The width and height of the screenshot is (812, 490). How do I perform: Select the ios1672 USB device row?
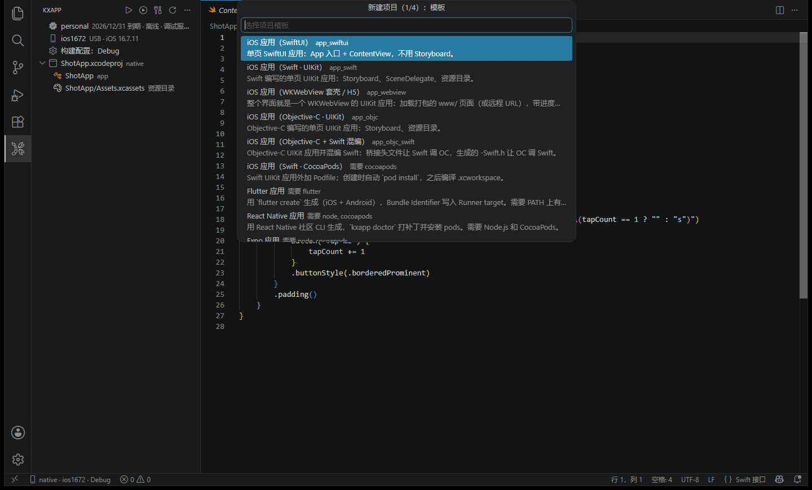pos(116,38)
